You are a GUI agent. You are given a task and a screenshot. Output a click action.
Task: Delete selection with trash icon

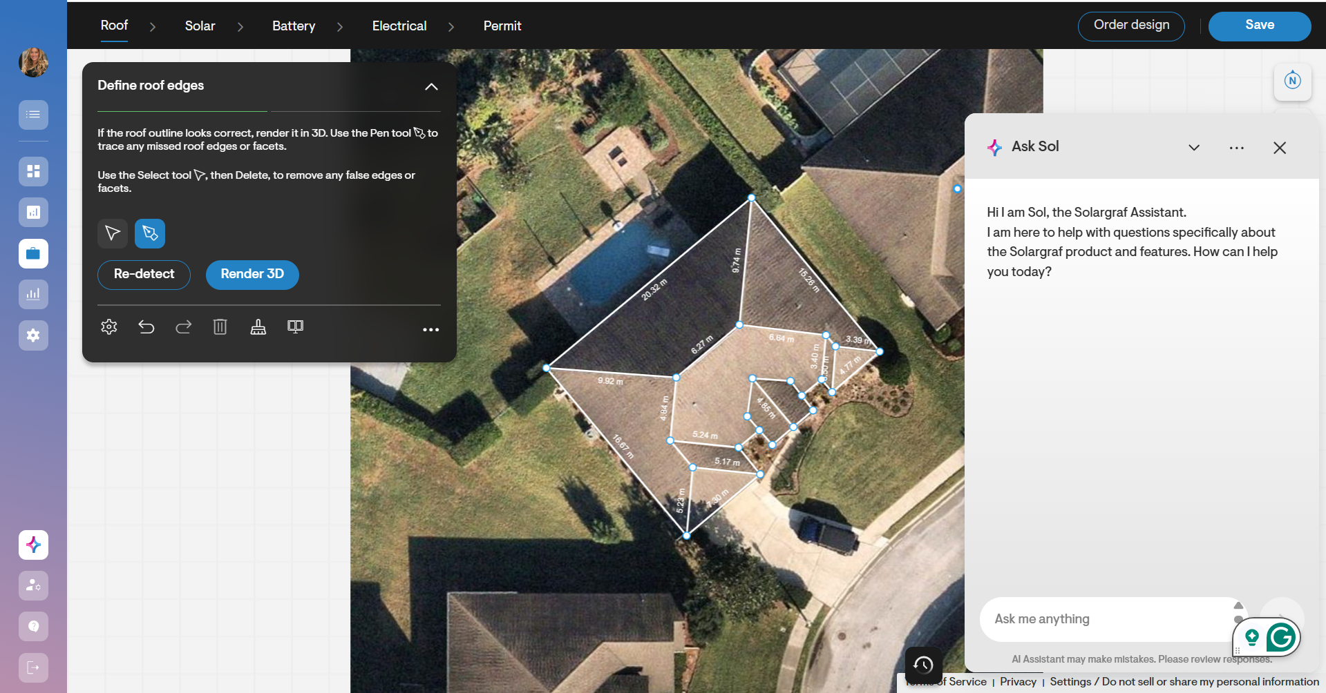pos(220,327)
